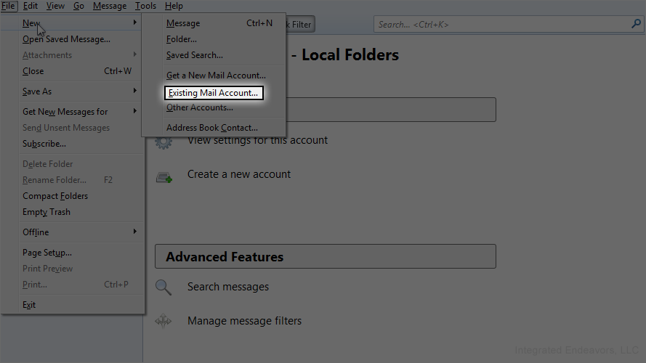This screenshot has width=646, height=363.
Task: Choose Compact Folders in the File menu
Action: point(55,196)
